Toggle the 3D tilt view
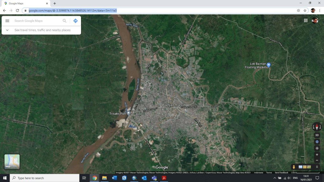 [317, 135]
